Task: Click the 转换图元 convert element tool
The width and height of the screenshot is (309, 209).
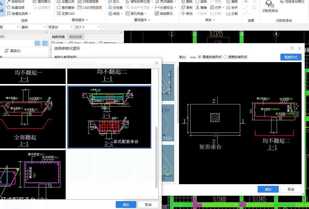Action: tap(164, 13)
